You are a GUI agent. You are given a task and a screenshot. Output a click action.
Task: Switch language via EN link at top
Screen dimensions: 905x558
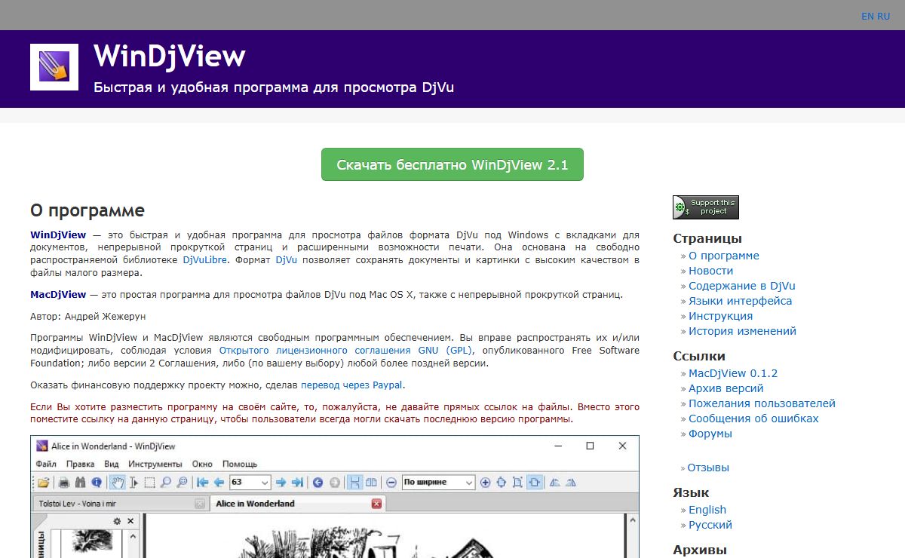click(x=868, y=16)
